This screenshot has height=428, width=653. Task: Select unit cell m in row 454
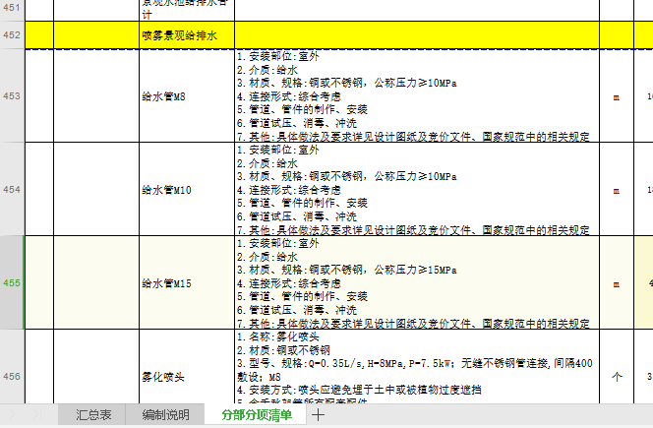(x=617, y=189)
